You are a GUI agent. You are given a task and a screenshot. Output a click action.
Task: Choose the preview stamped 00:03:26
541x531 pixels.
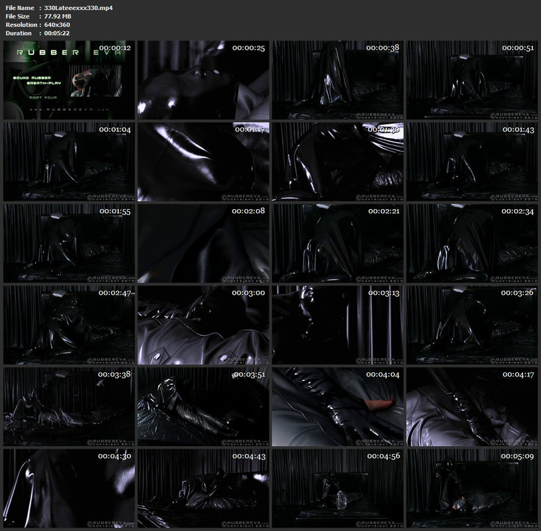pos(472,325)
